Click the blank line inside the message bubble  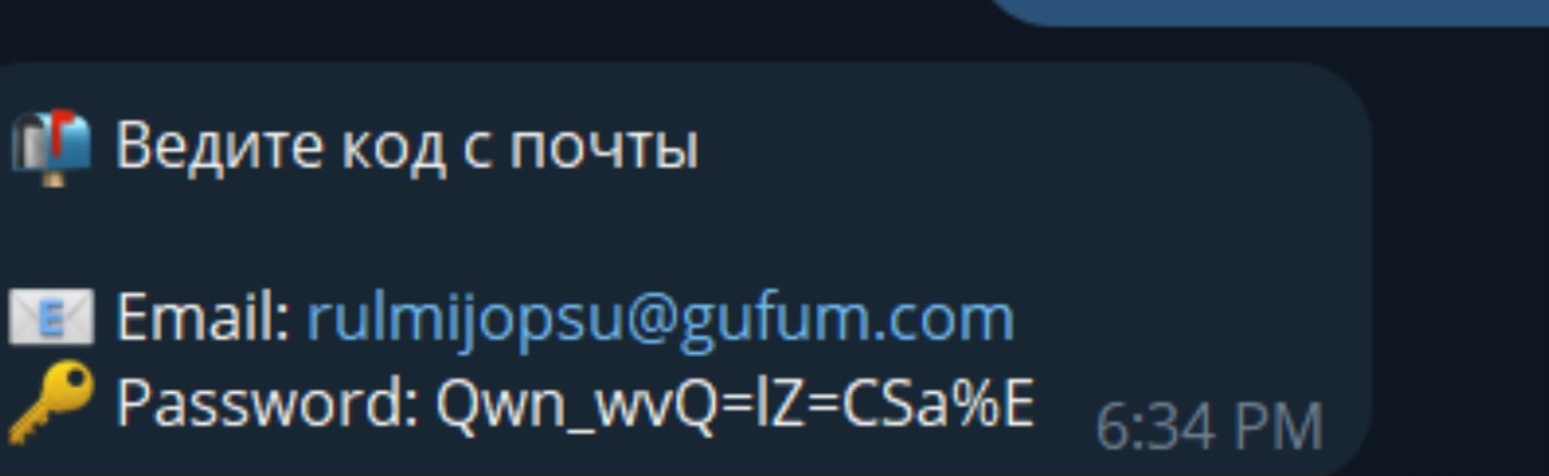[x=678, y=232]
